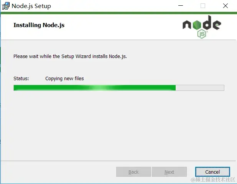Viewport: 237px width, 184px height.
Task: Click the 'Copying new files' status text
Action: point(64,79)
